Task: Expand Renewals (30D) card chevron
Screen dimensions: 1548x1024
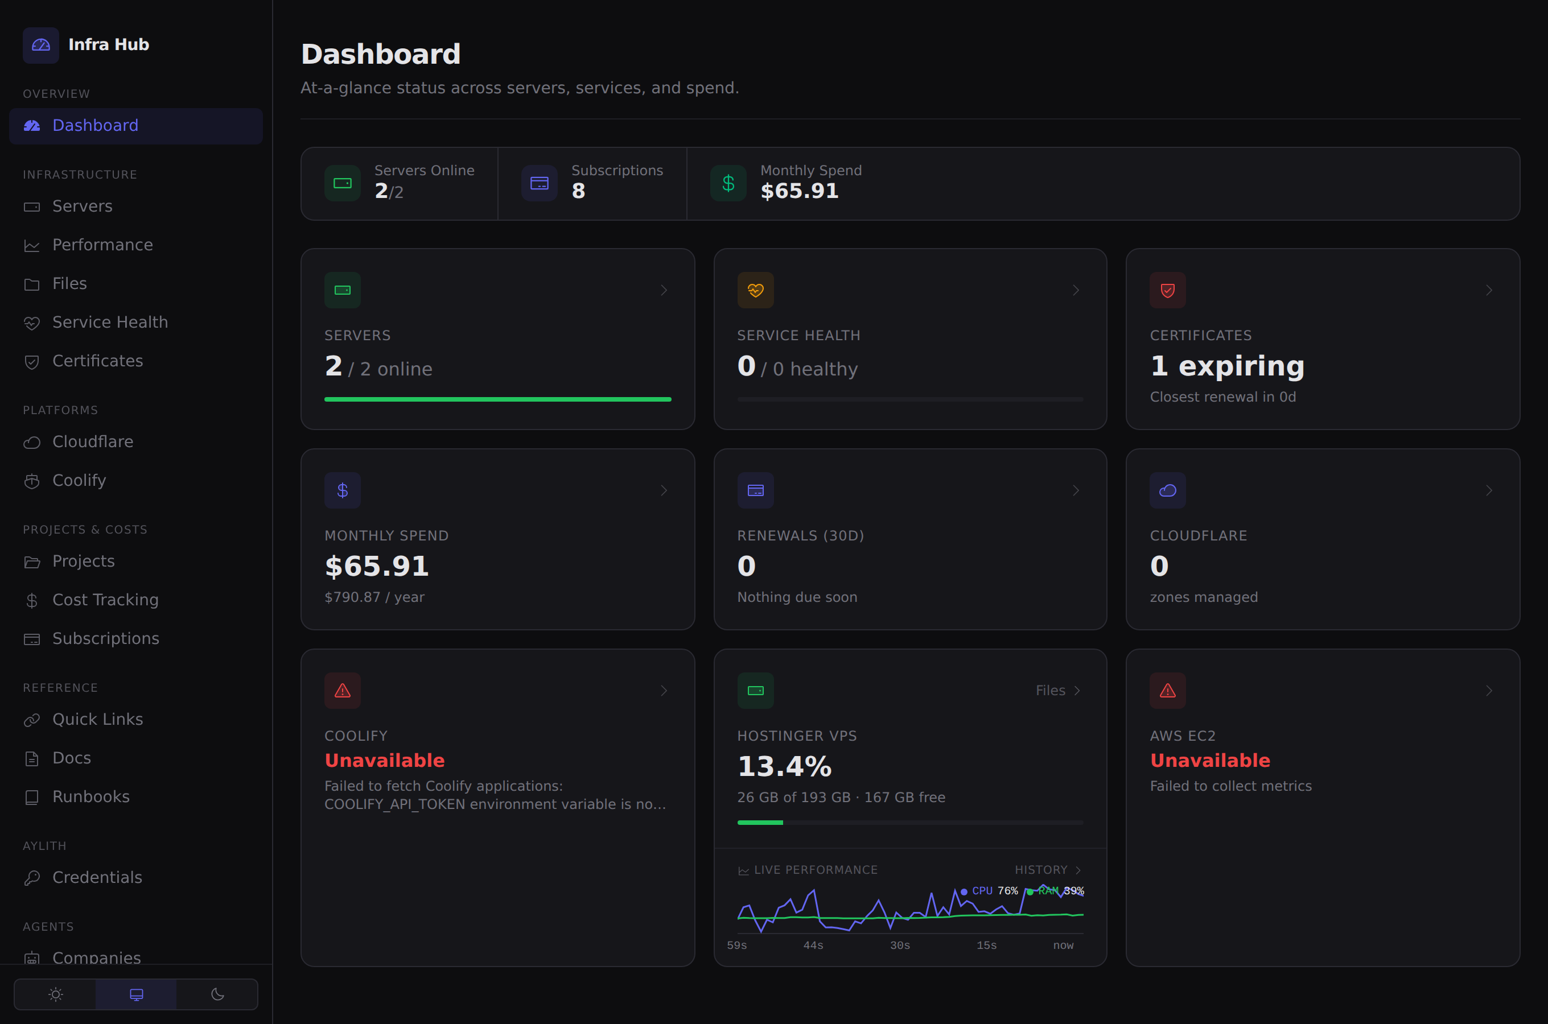Action: tap(1076, 490)
